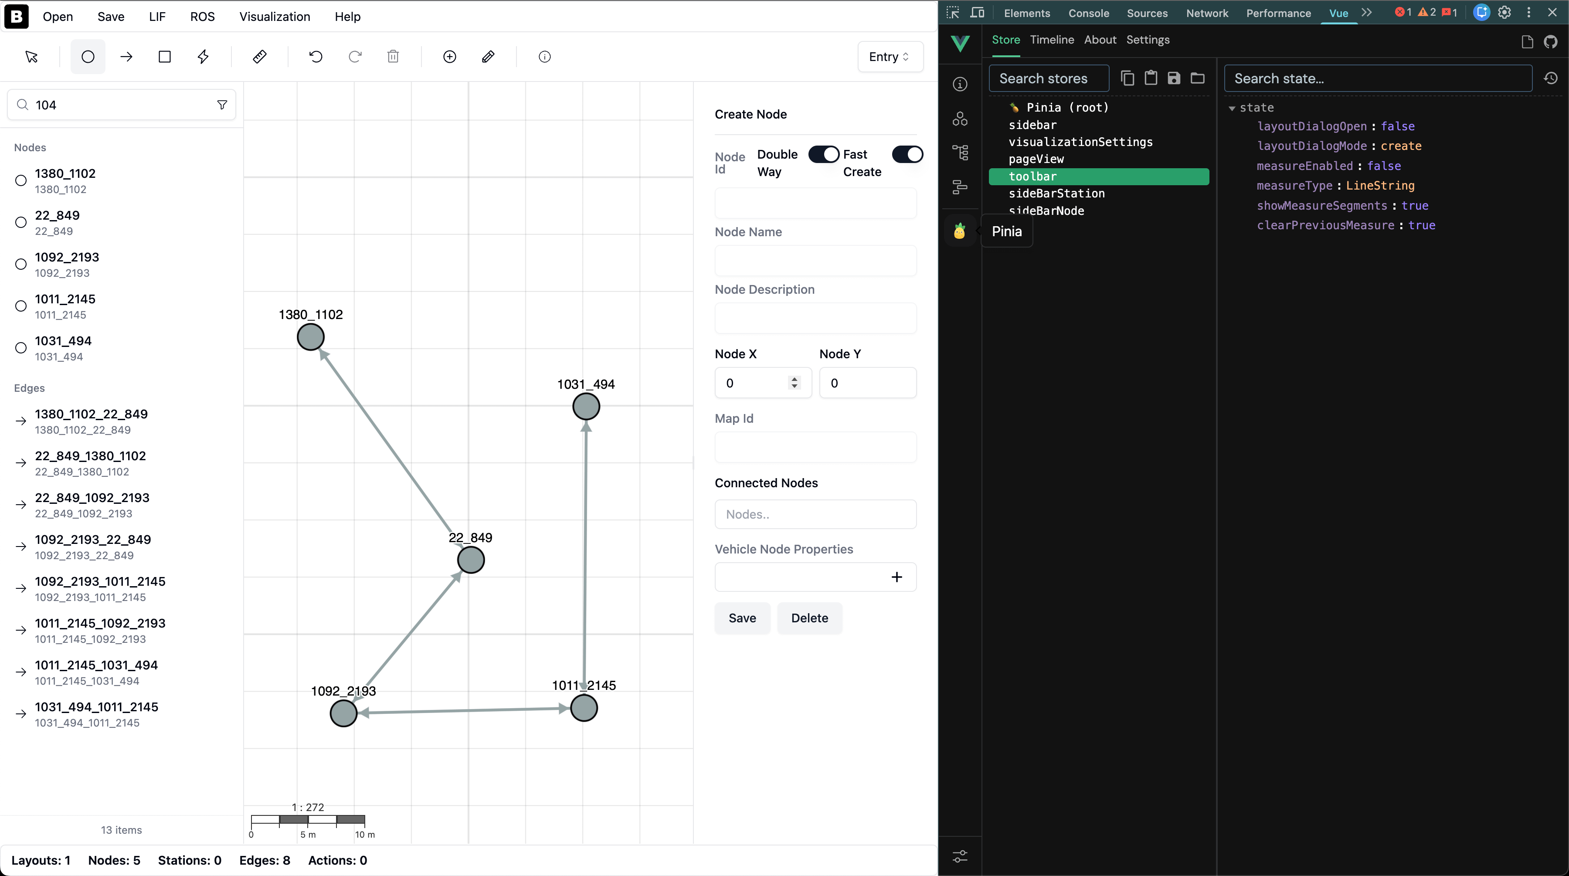Collapse the state tree in devtools
Screen dimensions: 1569x876
(x=1233, y=108)
